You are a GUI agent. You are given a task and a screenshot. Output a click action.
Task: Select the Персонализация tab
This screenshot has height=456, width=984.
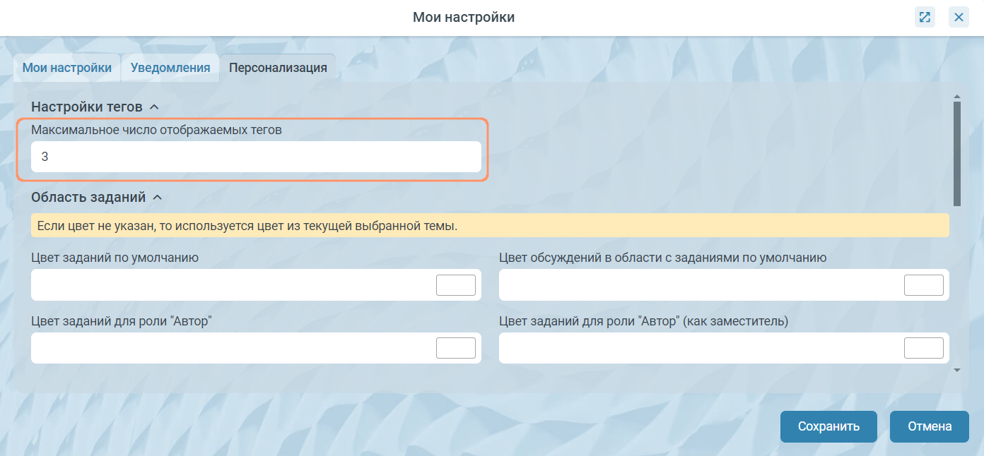278,68
